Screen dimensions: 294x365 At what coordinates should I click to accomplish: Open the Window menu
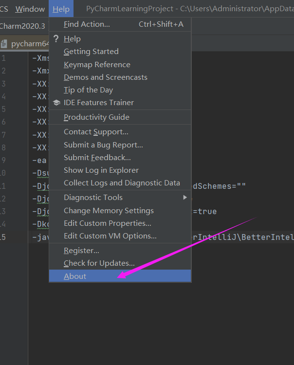pyautogui.click(x=30, y=9)
